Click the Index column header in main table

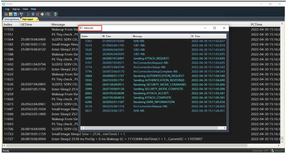8,24
